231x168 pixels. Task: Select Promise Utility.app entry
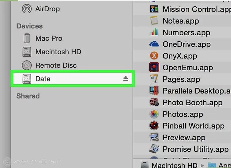tap(195, 149)
